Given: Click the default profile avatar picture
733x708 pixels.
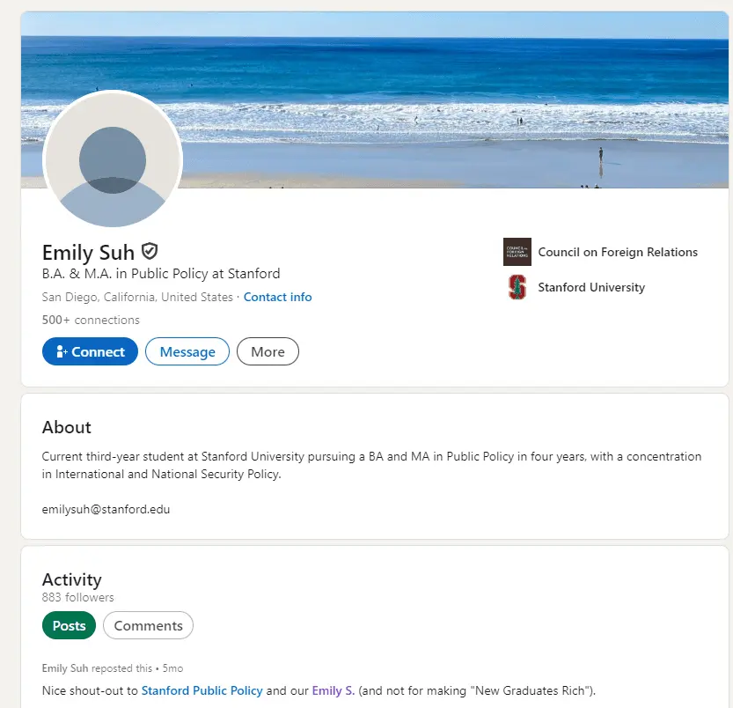Looking at the screenshot, I should click(113, 160).
